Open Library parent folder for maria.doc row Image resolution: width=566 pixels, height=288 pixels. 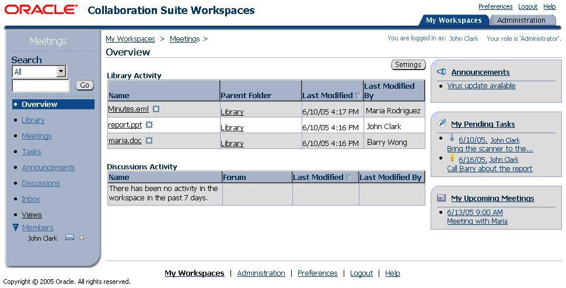point(232,144)
